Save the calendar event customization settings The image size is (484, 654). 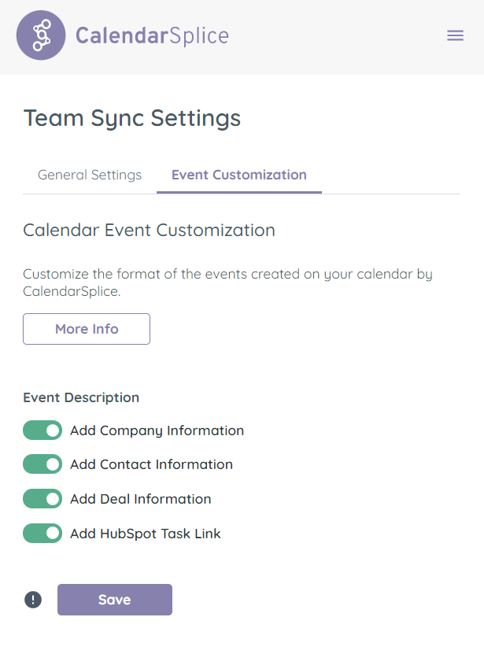click(114, 599)
